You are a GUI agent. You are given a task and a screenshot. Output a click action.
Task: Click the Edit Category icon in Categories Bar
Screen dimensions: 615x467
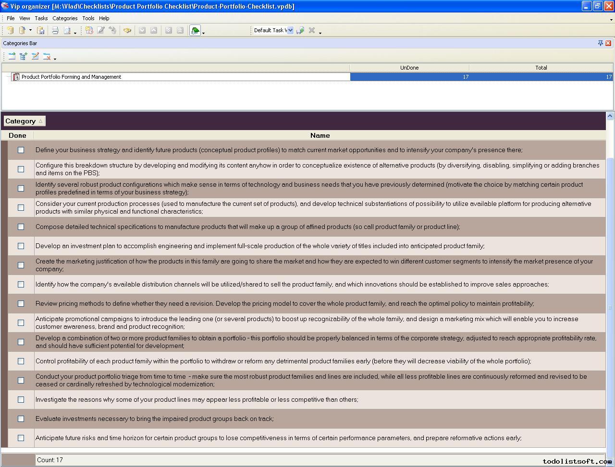click(x=35, y=56)
